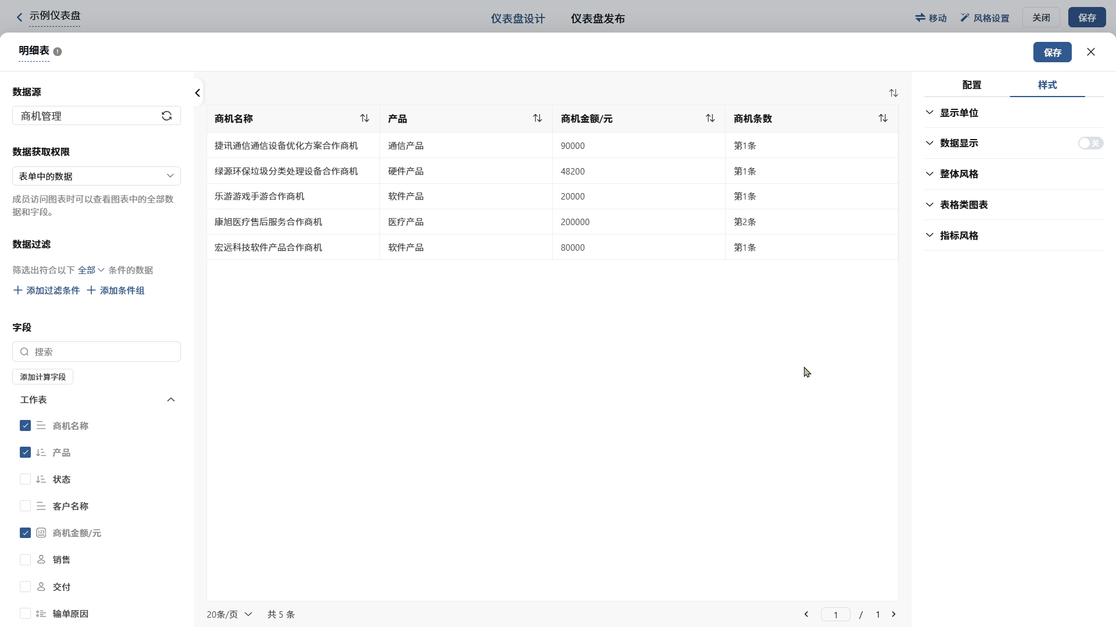This screenshot has width=1116, height=627.
Task: Click the back arrow beside 示例仪表盘
Action: (20, 17)
